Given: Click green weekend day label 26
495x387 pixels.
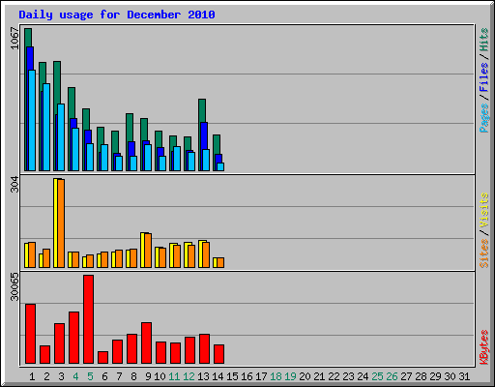Looking at the screenshot, I should [392, 376].
